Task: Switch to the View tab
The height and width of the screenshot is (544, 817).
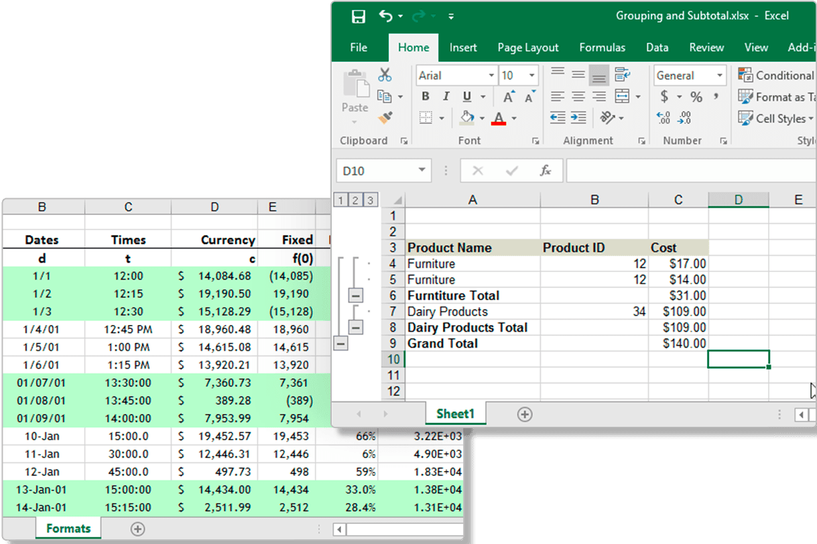Action: point(756,48)
